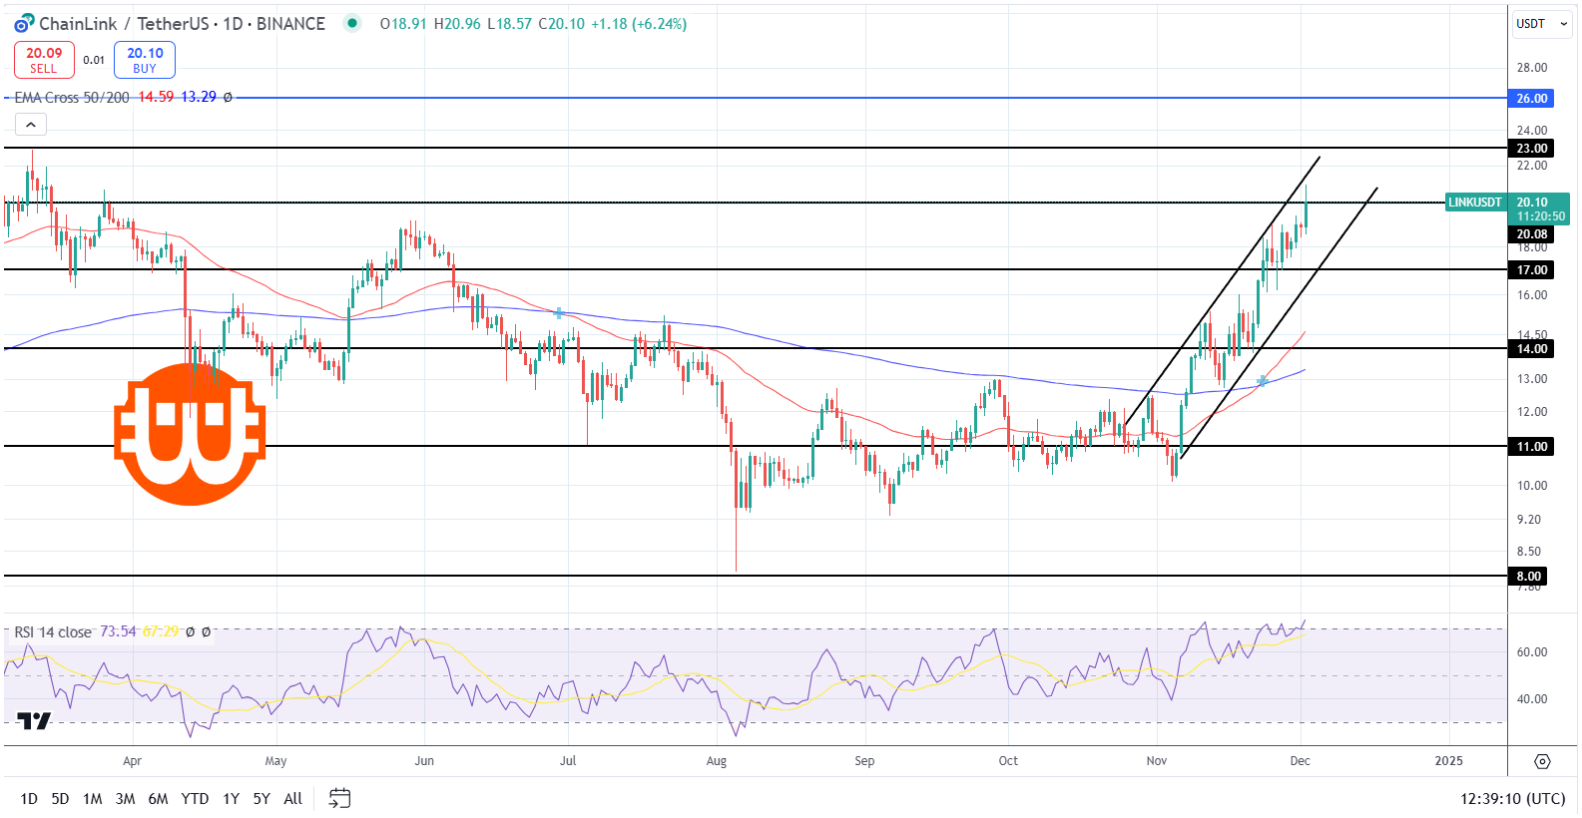Screen dimensions: 1582x818
Task: Click the EMA value 13.29
Action: [199, 97]
